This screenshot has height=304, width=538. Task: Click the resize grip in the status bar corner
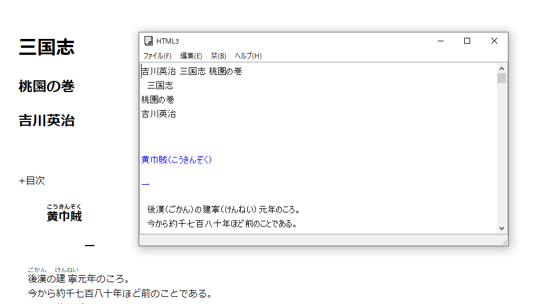pyautogui.click(x=504, y=242)
